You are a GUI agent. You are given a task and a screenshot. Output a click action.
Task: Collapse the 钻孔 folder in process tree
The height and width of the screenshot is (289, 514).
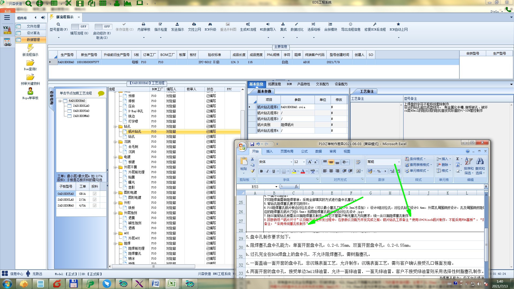115,127
